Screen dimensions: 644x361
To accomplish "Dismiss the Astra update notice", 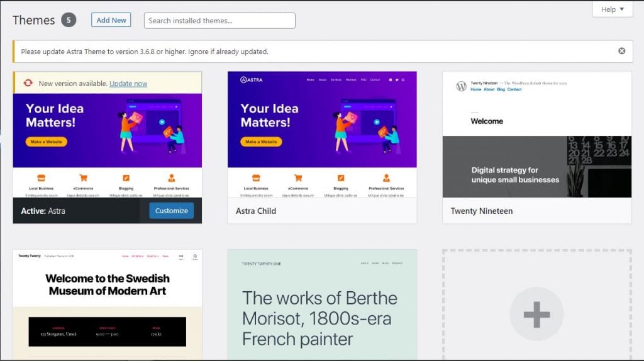I will (622, 51).
